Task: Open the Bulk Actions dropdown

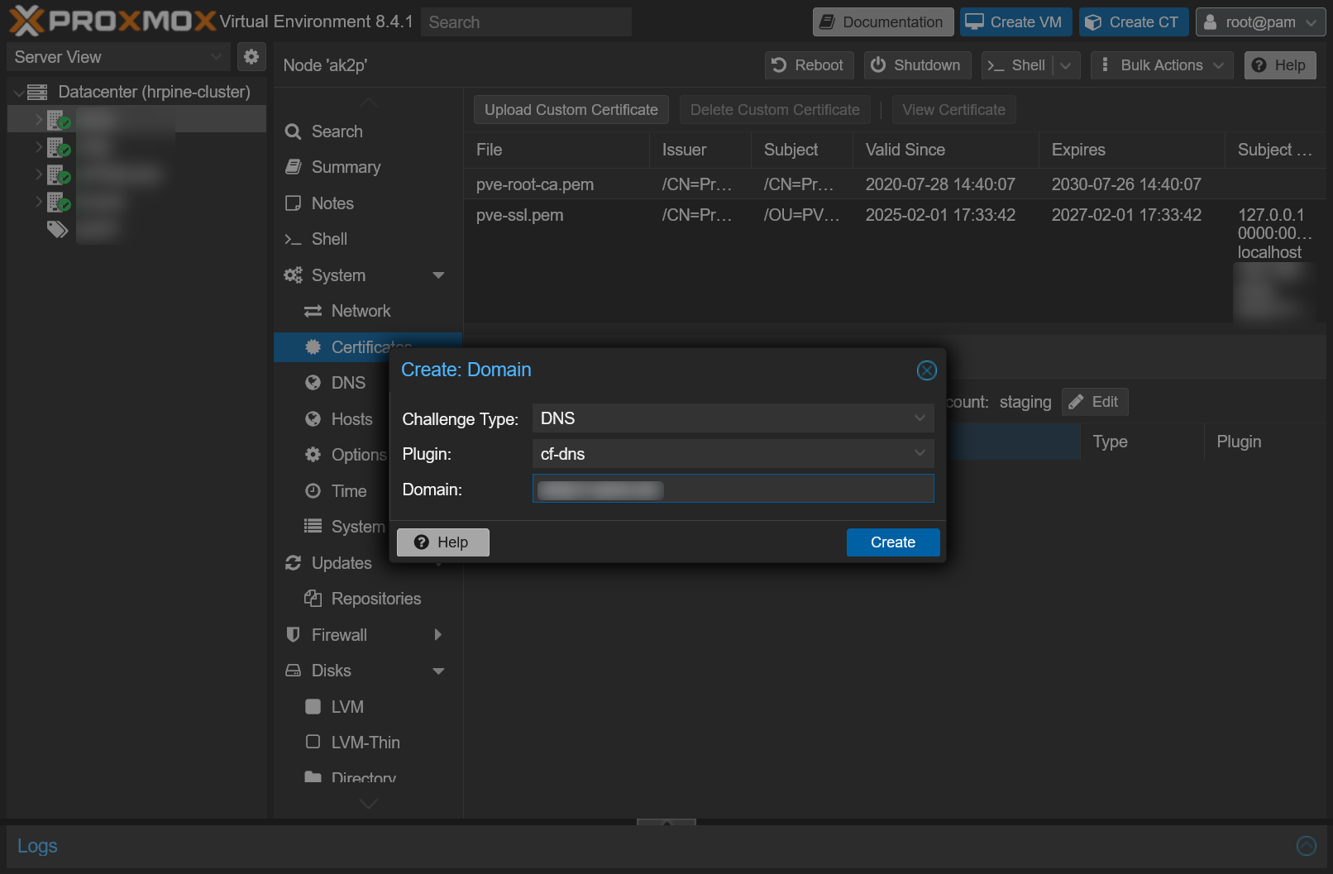Action: (1162, 65)
